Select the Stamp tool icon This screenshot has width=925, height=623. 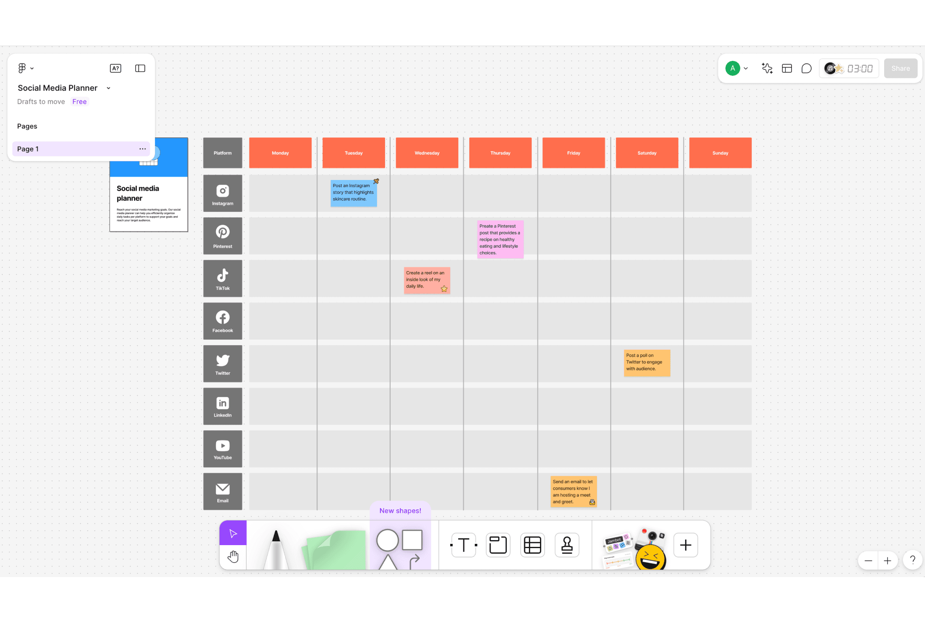(567, 545)
